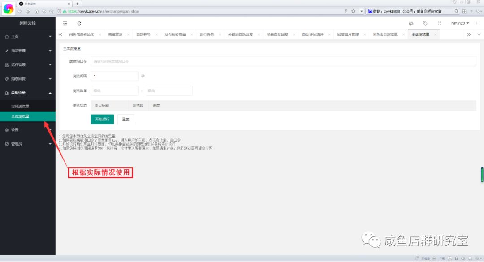Expand the 商品管理 sidebar menu
The image size is (484, 262).
pyautogui.click(x=27, y=51)
